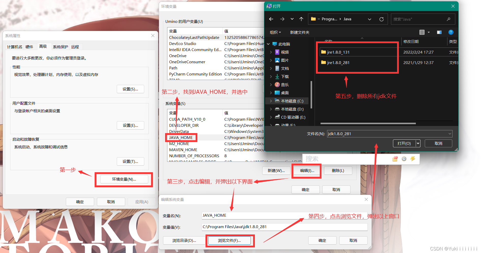Open Environment Variables (环境变量) dialog

(124, 179)
